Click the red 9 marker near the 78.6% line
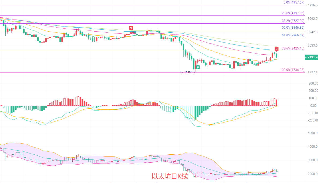Image resolution: width=318 pixels, height=183 pixels. pos(277,49)
